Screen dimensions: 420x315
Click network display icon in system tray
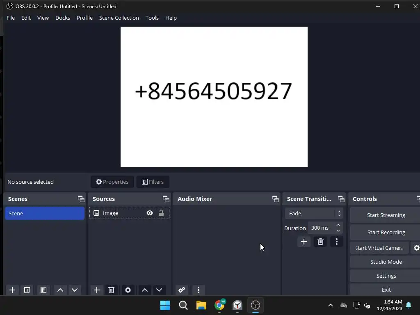click(x=356, y=305)
